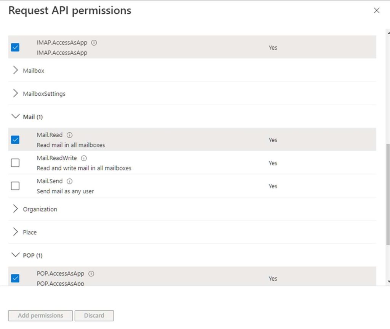Close the Request API permissions panel
The image size is (390, 329).
tap(376, 11)
